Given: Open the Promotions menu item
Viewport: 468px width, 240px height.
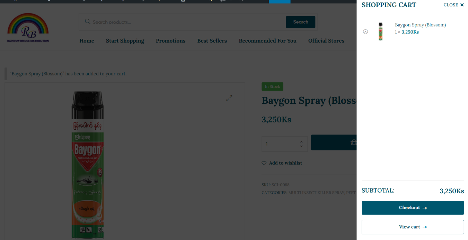Looking at the screenshot, I should (170, 41).
